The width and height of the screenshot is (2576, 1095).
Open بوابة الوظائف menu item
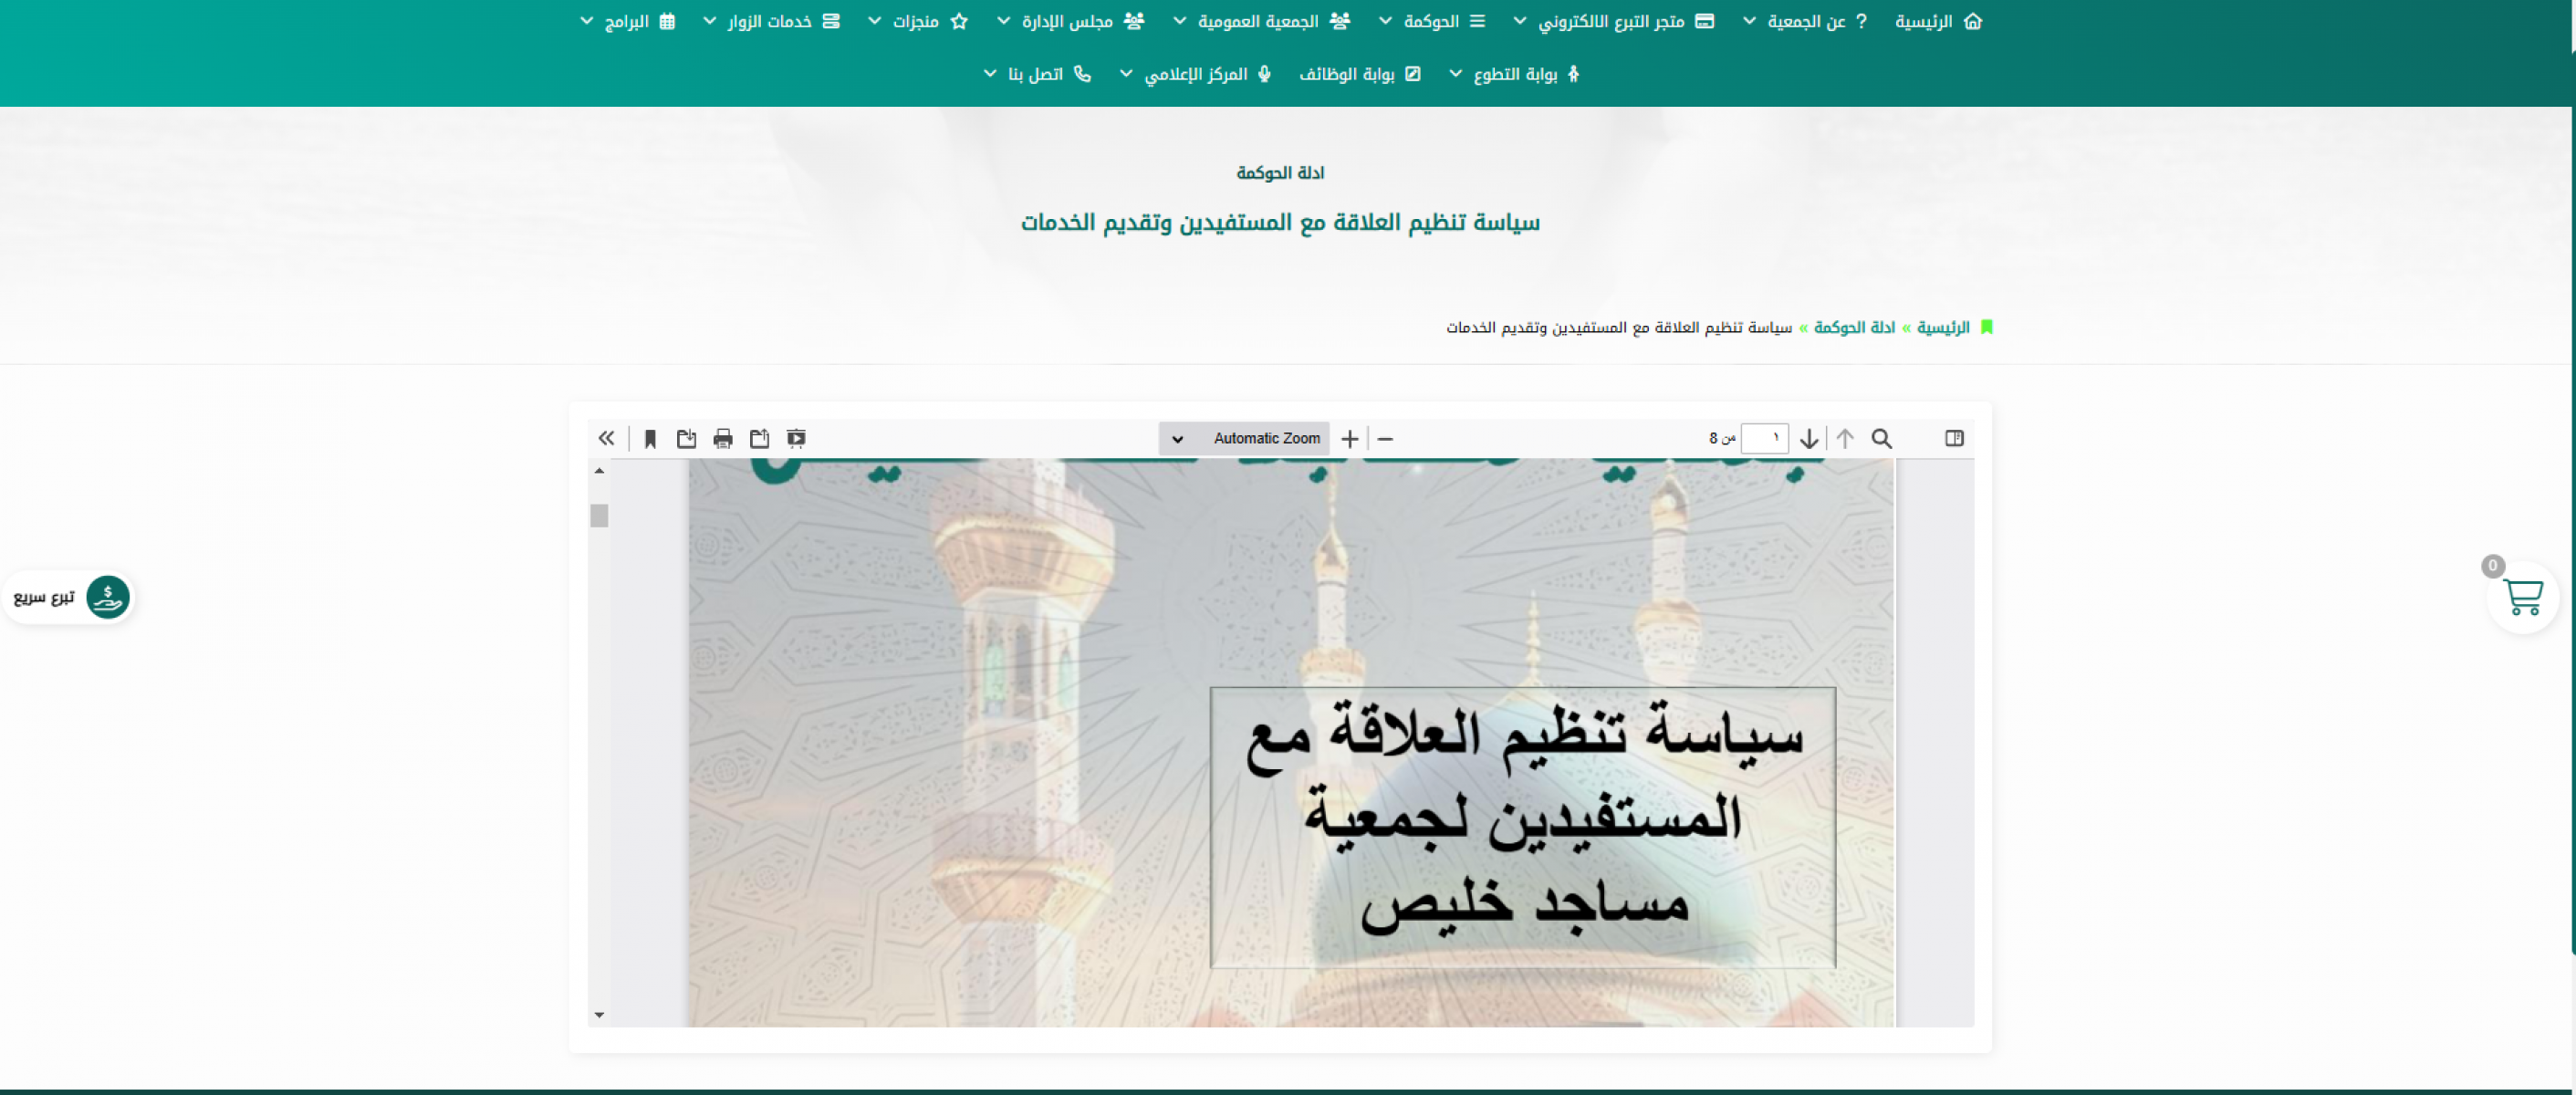click(x=1360, y=74)
